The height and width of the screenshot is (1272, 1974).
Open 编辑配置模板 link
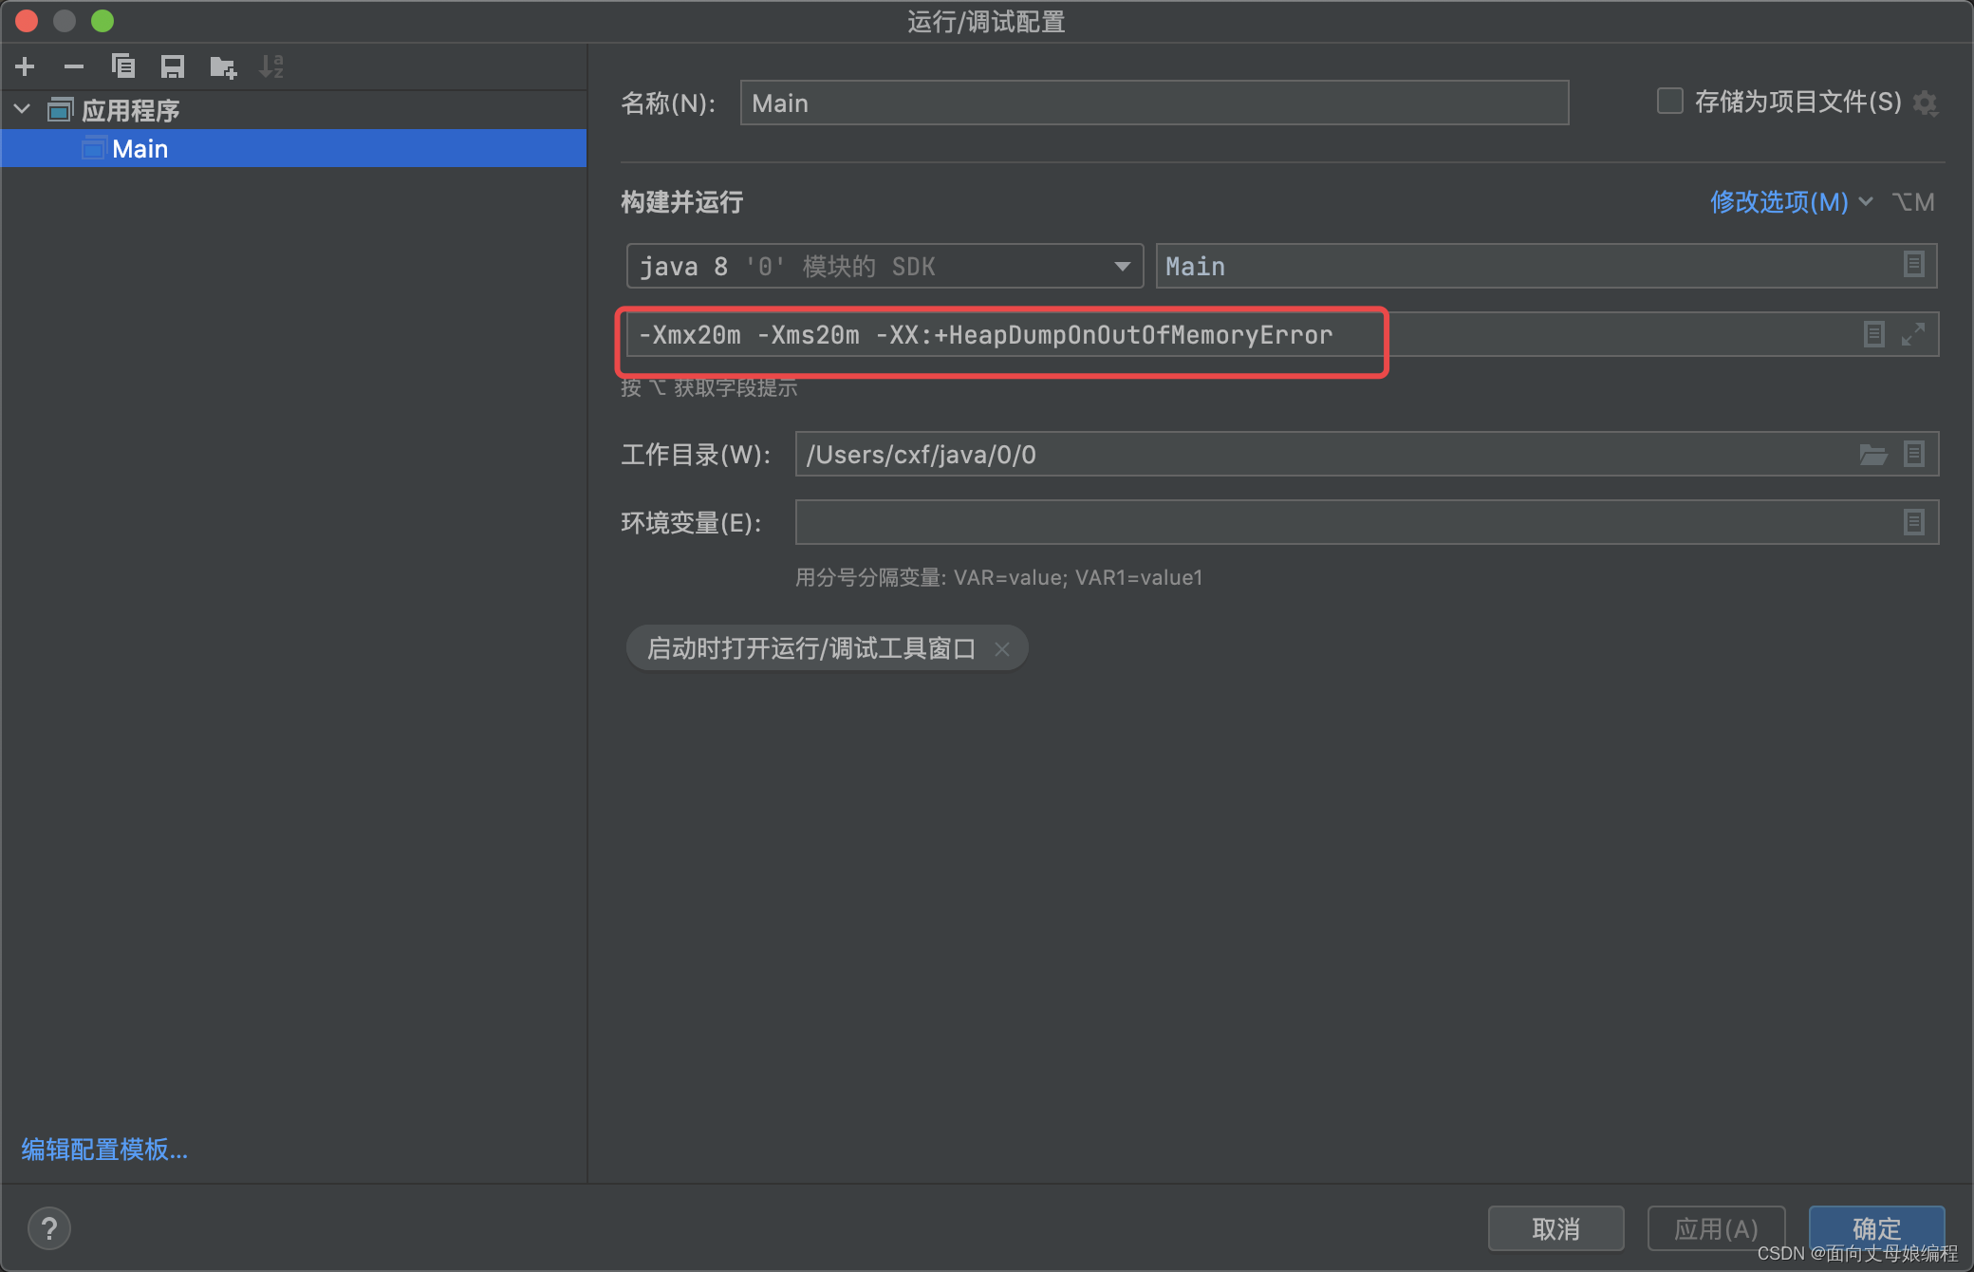(x=104, y=1150)
